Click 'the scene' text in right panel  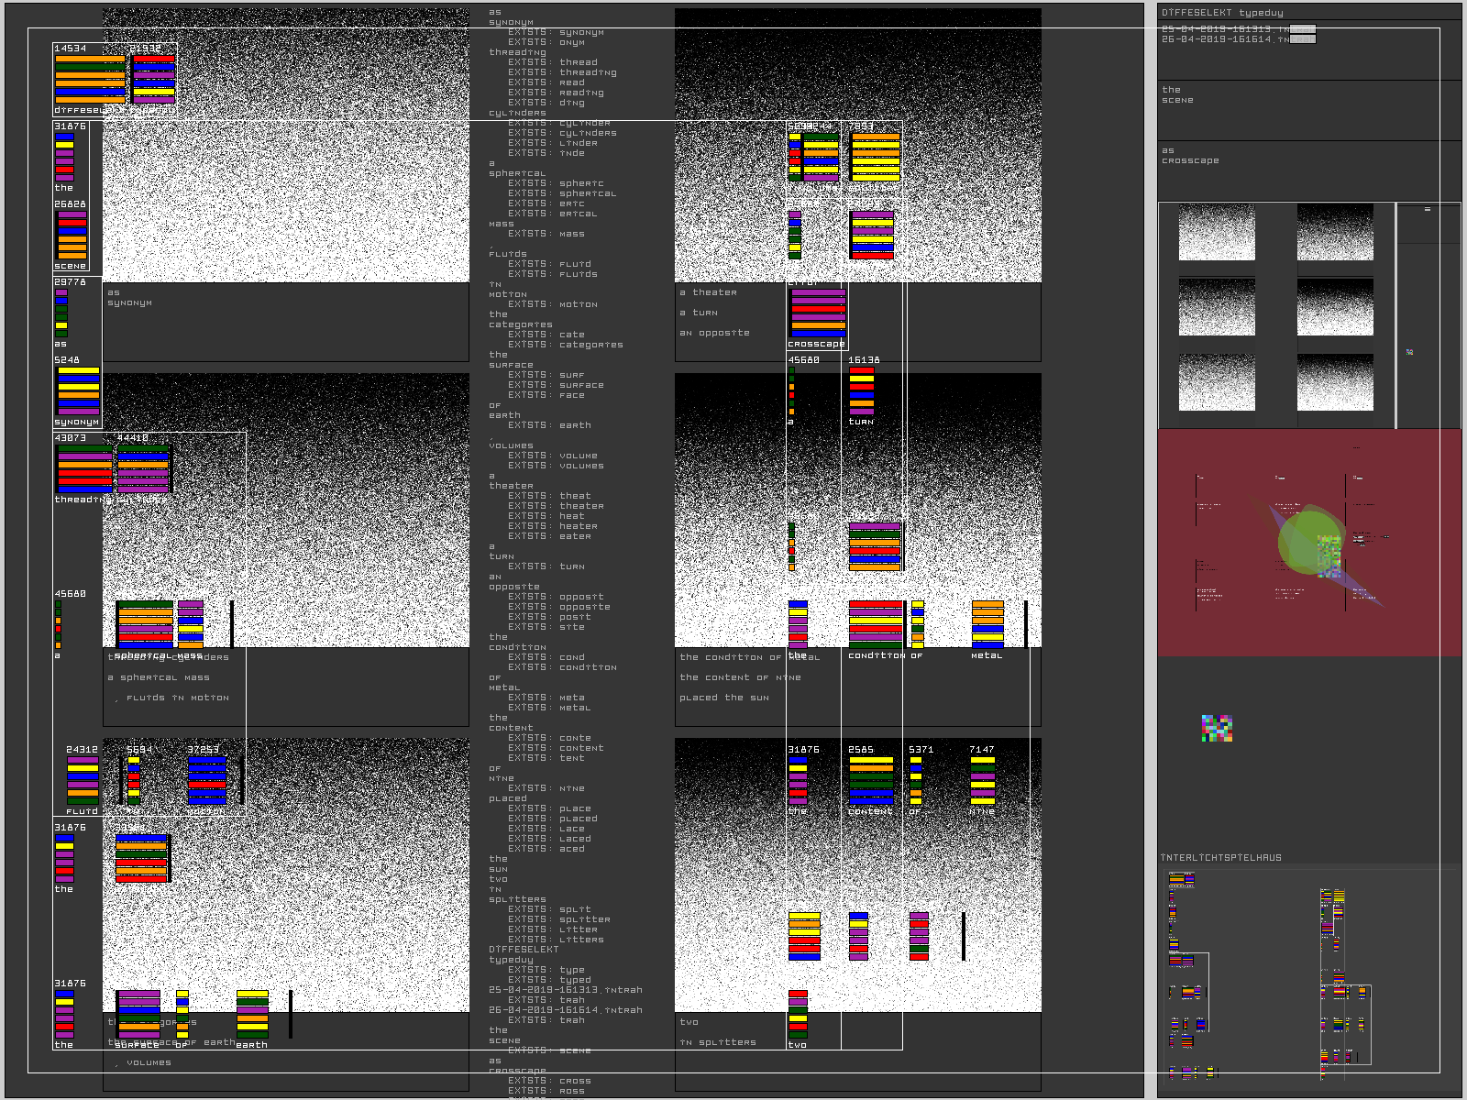click(1177, 94)
